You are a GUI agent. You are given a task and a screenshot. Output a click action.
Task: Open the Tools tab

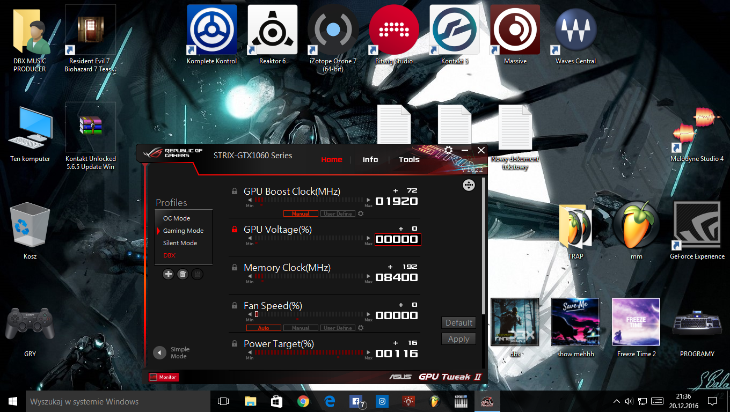click(409, 159)
